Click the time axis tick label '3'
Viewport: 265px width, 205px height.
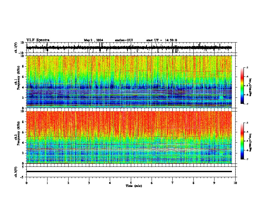[89, 183]
